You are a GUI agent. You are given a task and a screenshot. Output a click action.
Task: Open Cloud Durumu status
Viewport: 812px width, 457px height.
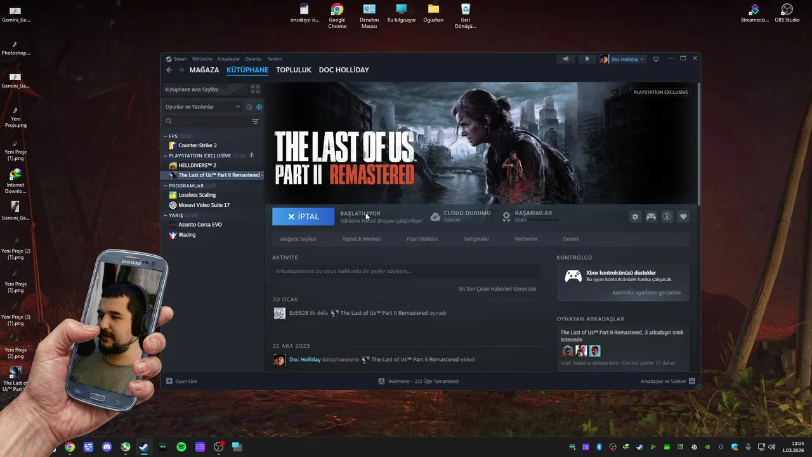point(461,216)
